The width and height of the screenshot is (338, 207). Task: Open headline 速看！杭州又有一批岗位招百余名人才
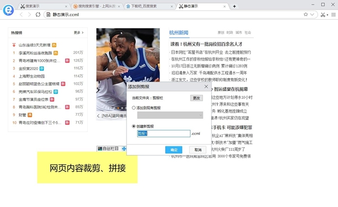click(x=206, y=44)
